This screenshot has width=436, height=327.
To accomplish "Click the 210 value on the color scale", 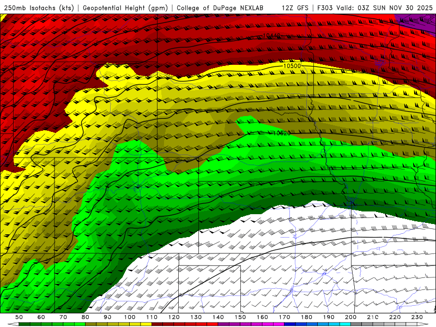I will click(x=373, y=317).
